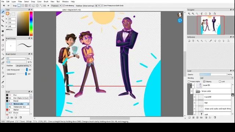Open the Stabilizer value dropdown in toolbar
This screenshot has width=235, height=132.
pyautogui.click(x=98, y=5)
